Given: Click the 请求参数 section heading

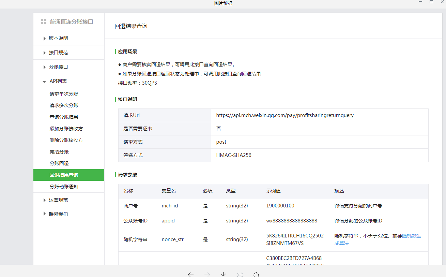Looking at the screenshot, I should [127, 175].
